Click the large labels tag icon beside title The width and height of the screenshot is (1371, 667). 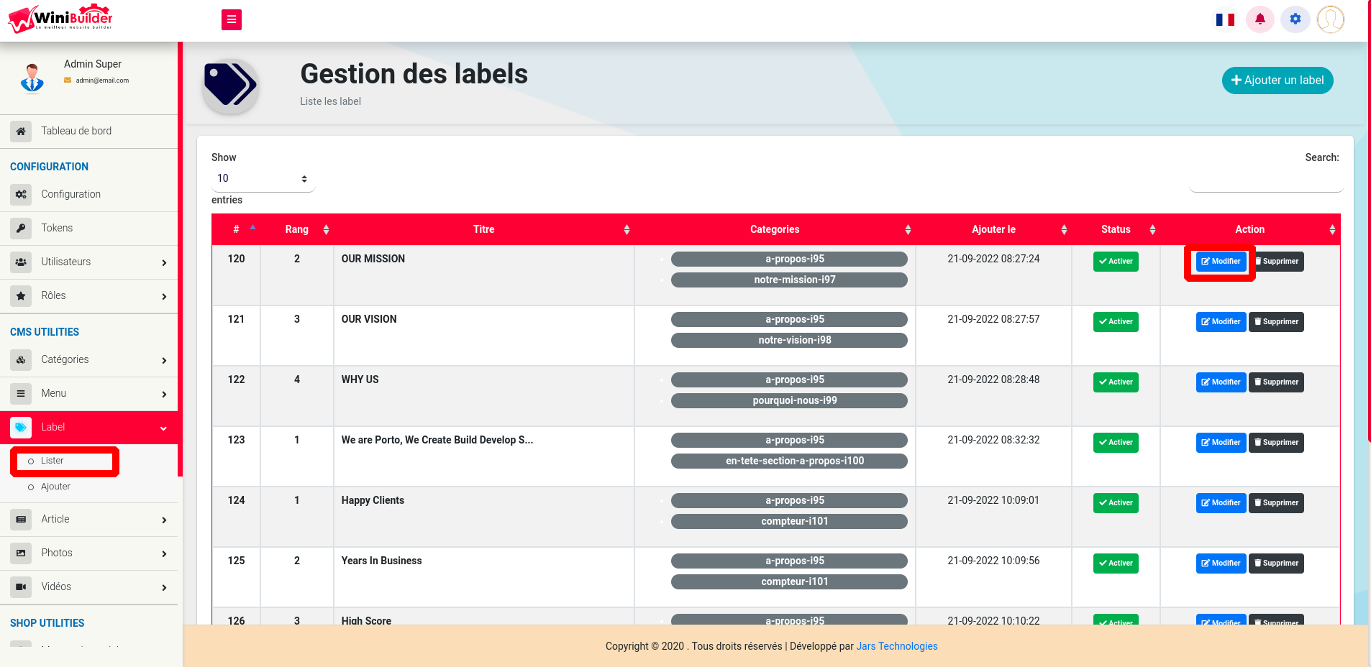tap(230, 86)
